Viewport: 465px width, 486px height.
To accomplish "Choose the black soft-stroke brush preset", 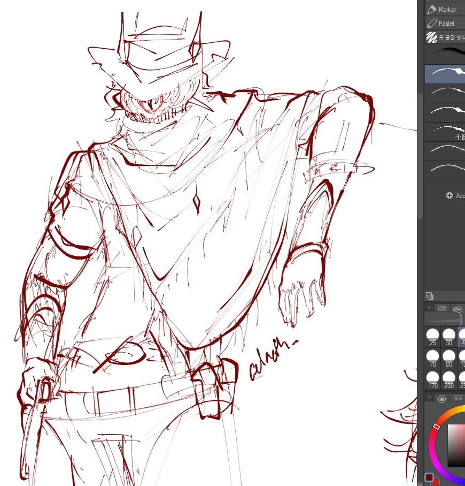I will coord(445,55).
